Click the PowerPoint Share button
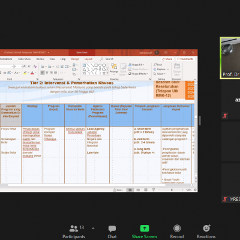Viewport: 240px width, 240px height. 167,59
